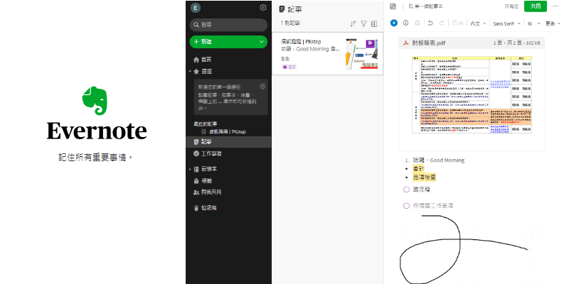The height and width of the screenshot is (284, 569).
Task: Click the PDF attachment file icon
Action: tap(406, 43)
